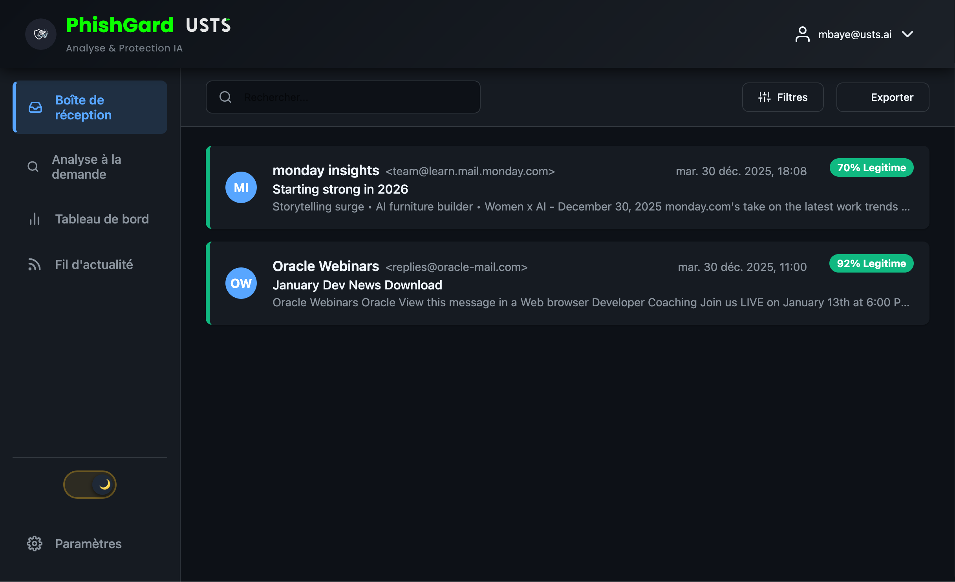Click the PhishGard shield logo
Image resolution: width=955 pixels, height=582 pixels.
(x=40, y=34)
